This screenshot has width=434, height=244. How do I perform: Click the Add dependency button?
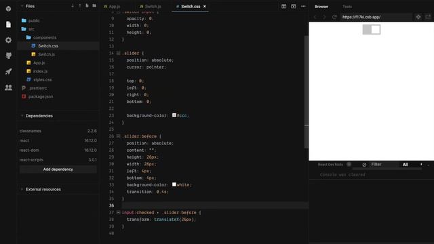(58, 169)
